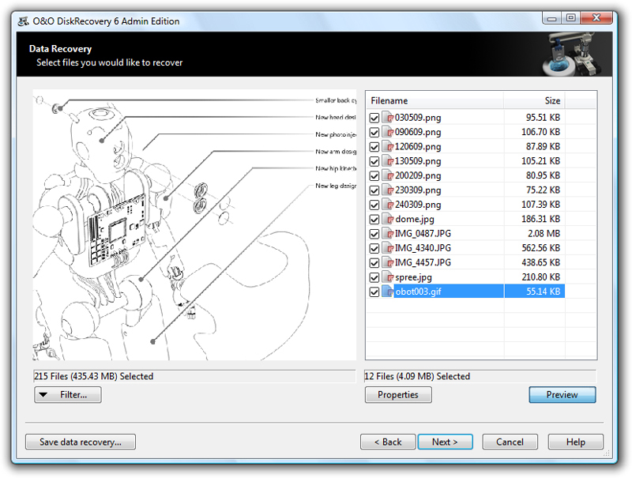Select the 130509.png filename
632x478 pixels.
pyautogui.click(x=418, y=161)
